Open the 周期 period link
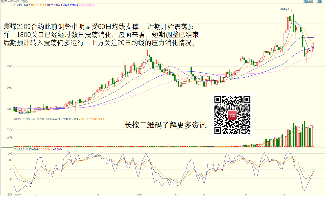 click(x=320, y=2)
